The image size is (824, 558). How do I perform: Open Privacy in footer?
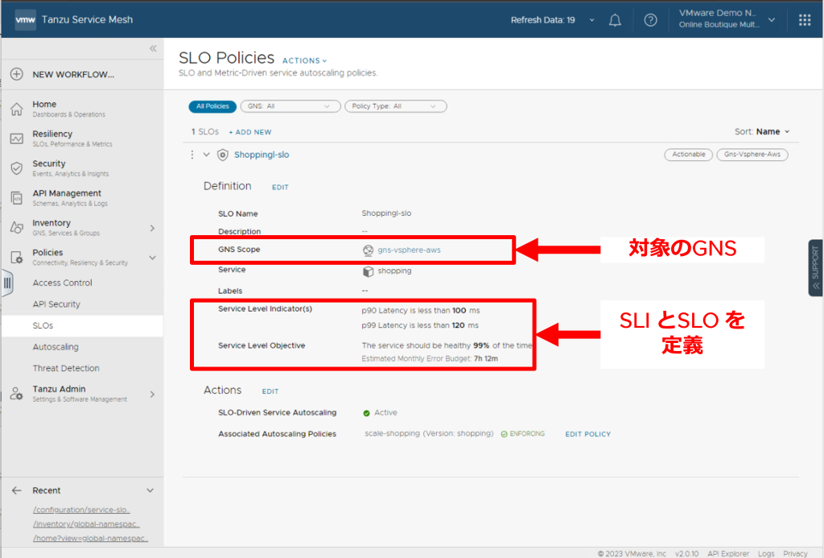tap(795, 553)
